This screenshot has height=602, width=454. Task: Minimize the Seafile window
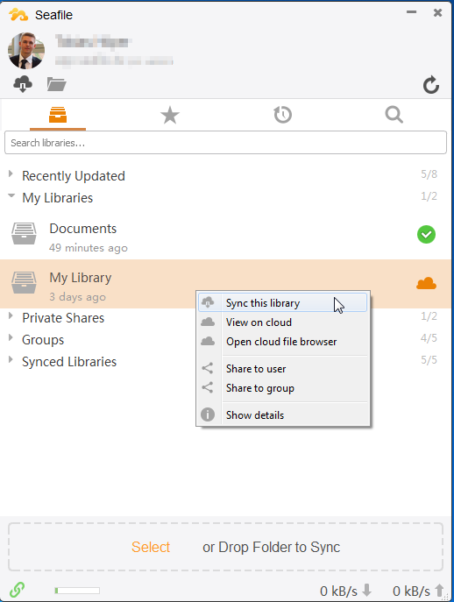click(411, 12)
